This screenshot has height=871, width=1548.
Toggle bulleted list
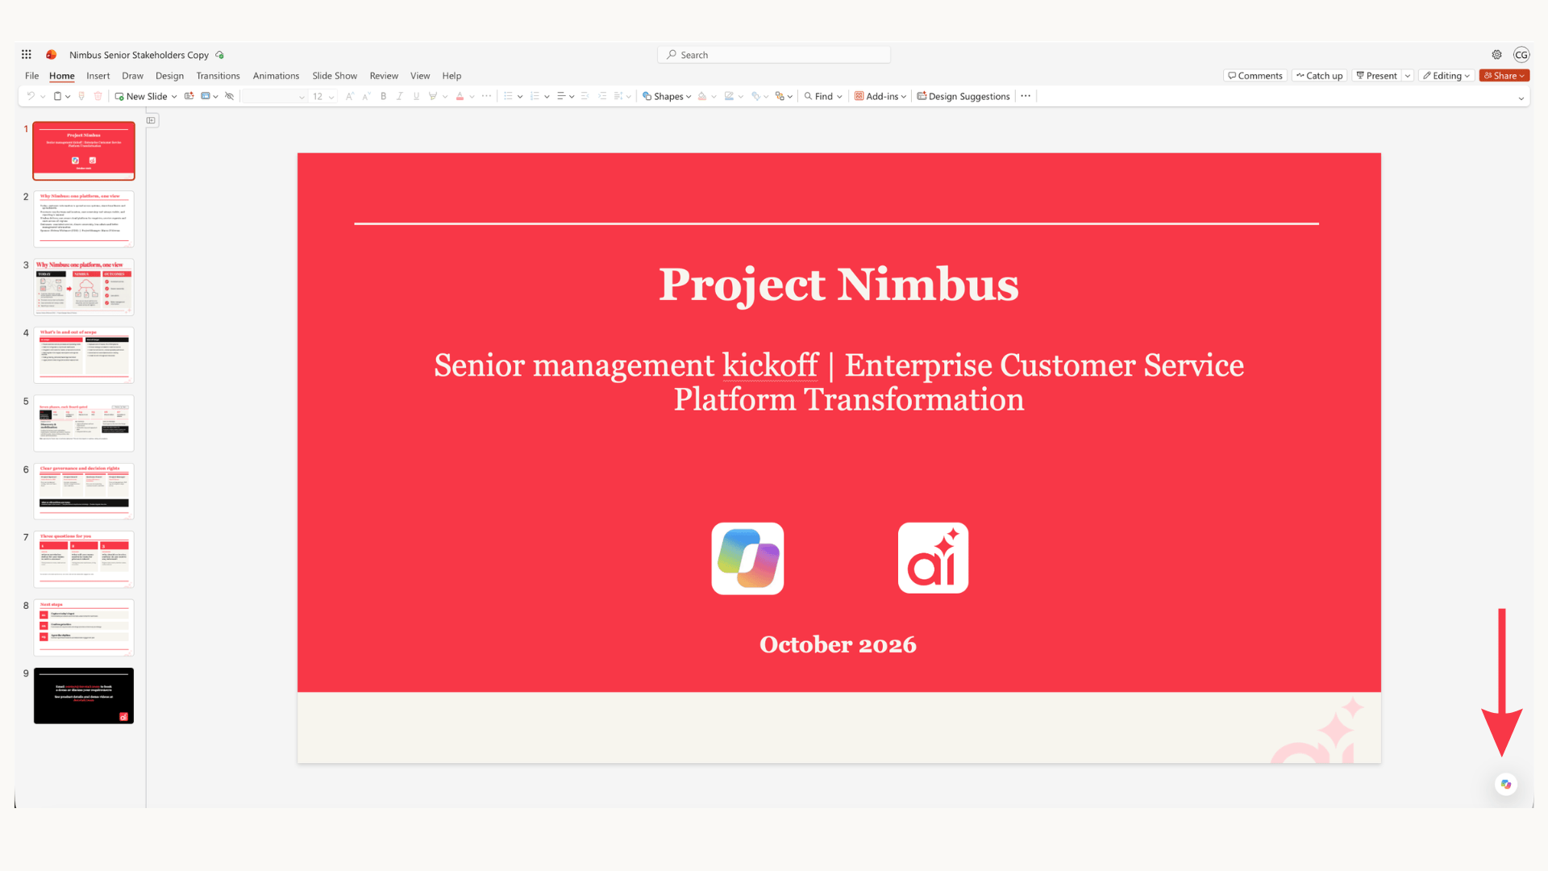coord(508,96)
